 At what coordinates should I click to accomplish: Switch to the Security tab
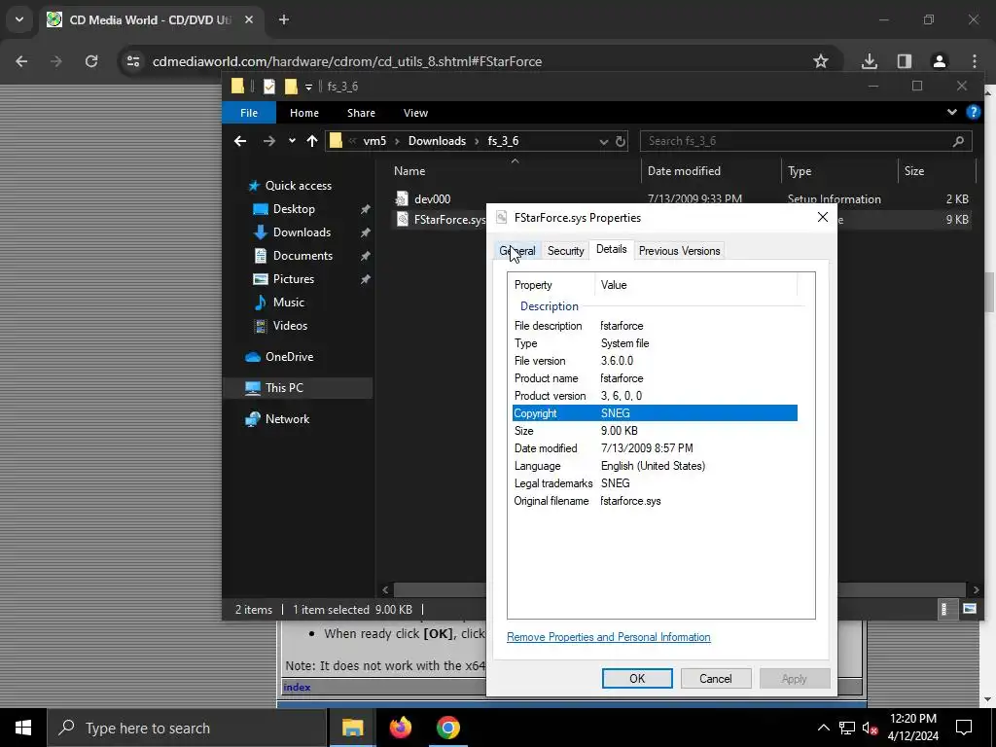pos(565,251)
